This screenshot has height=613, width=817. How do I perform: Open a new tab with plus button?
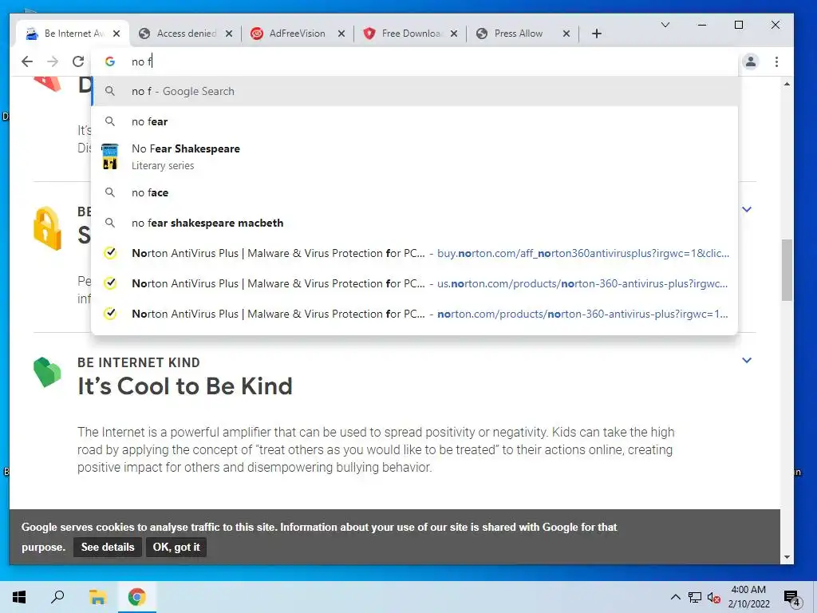click(x=597, y=34)
